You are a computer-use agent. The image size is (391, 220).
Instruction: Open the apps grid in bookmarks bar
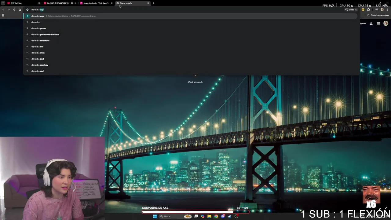[x=3, y=15]
